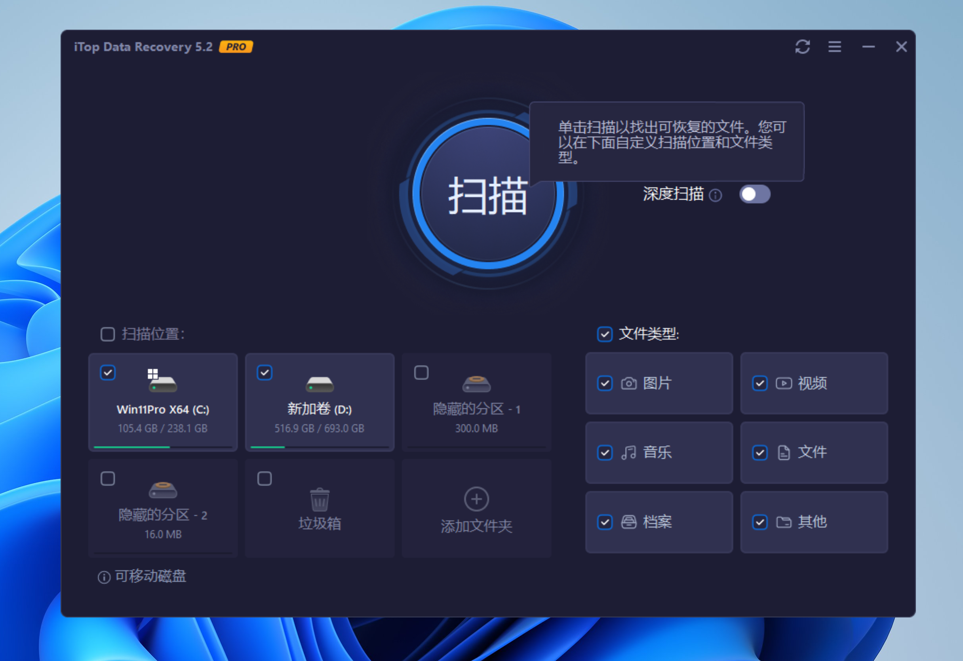
Task: Click the 图片 label text
Action: pyautogui.click(x=657, y=383)
